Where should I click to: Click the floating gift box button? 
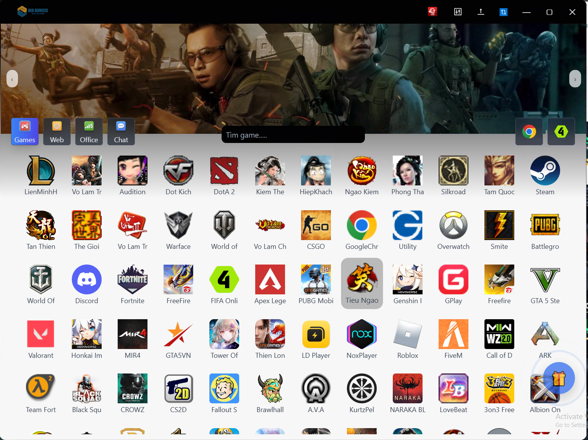click(559, 378)
